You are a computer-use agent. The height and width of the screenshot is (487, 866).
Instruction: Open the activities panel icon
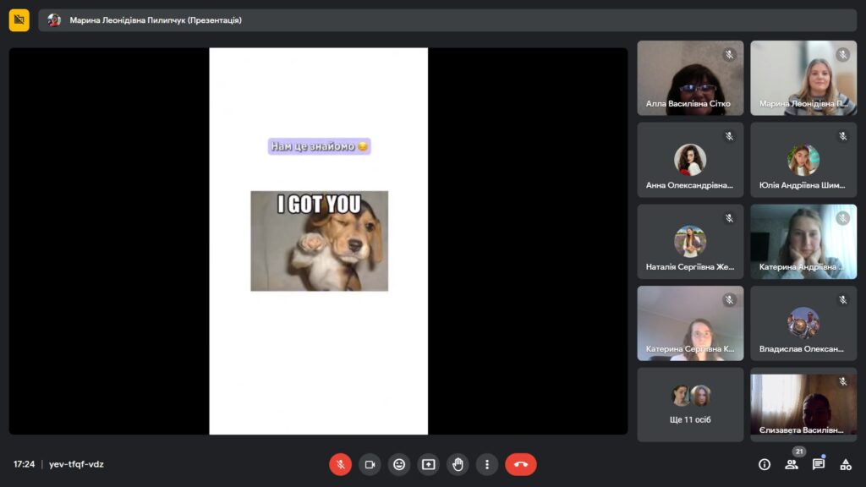[x=845, y=464]
